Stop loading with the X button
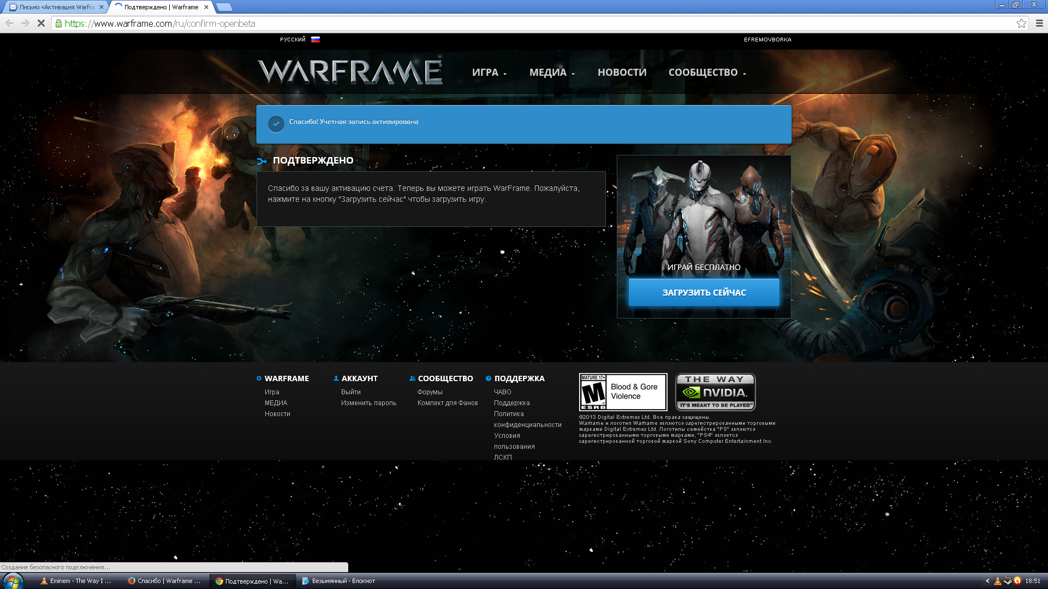1048x589 pixels. (41, 23)
